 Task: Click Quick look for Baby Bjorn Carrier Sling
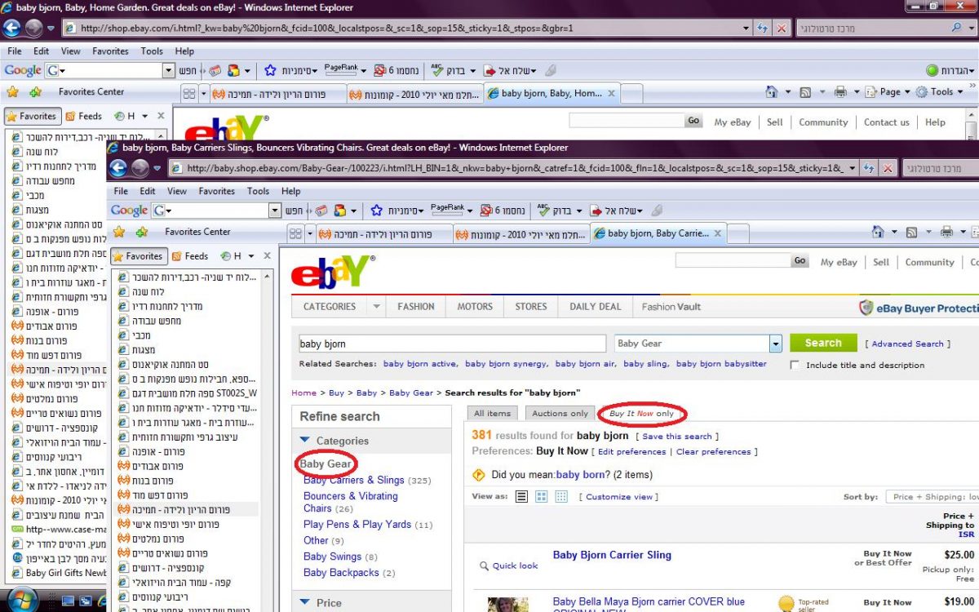tap(516, 565)
